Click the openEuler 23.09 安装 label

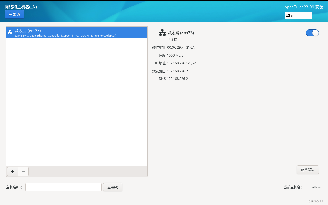click(304, 7)
